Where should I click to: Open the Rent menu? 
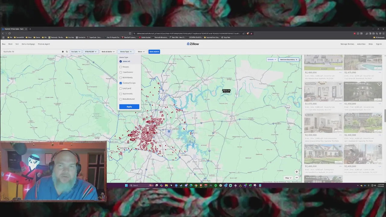point(10,44)
